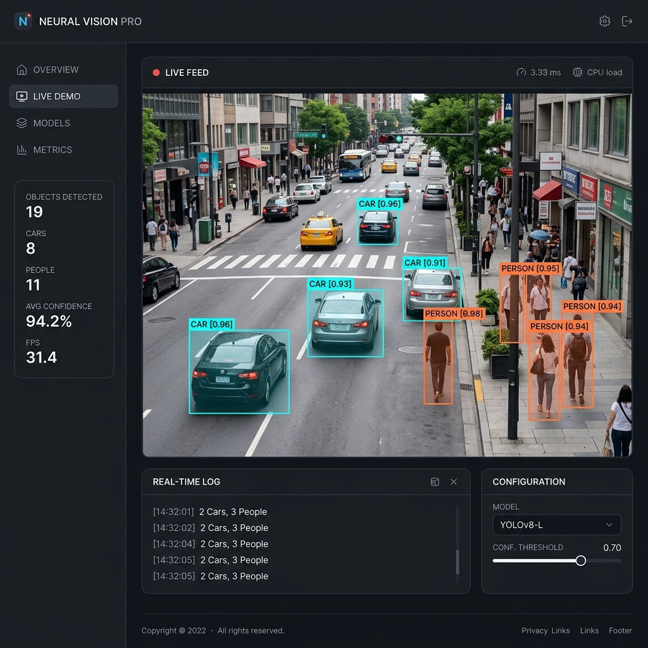Viewport: 648px width, 648px height.
Task: Click the CAR [0.93] detection label
Action: 330,284
